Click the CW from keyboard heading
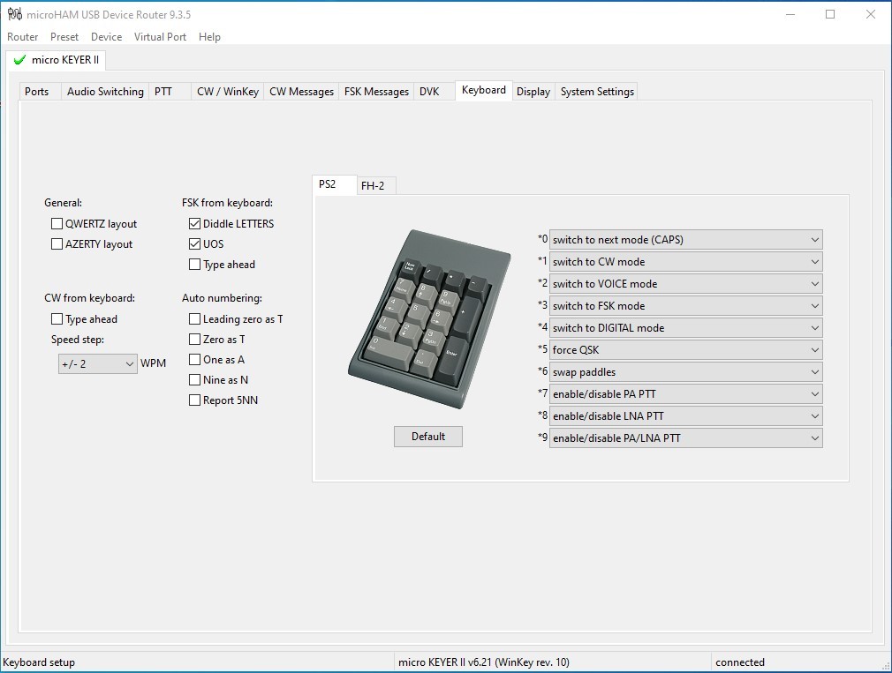This screenshot has height=673, width=892. click(x=90, y=298)
